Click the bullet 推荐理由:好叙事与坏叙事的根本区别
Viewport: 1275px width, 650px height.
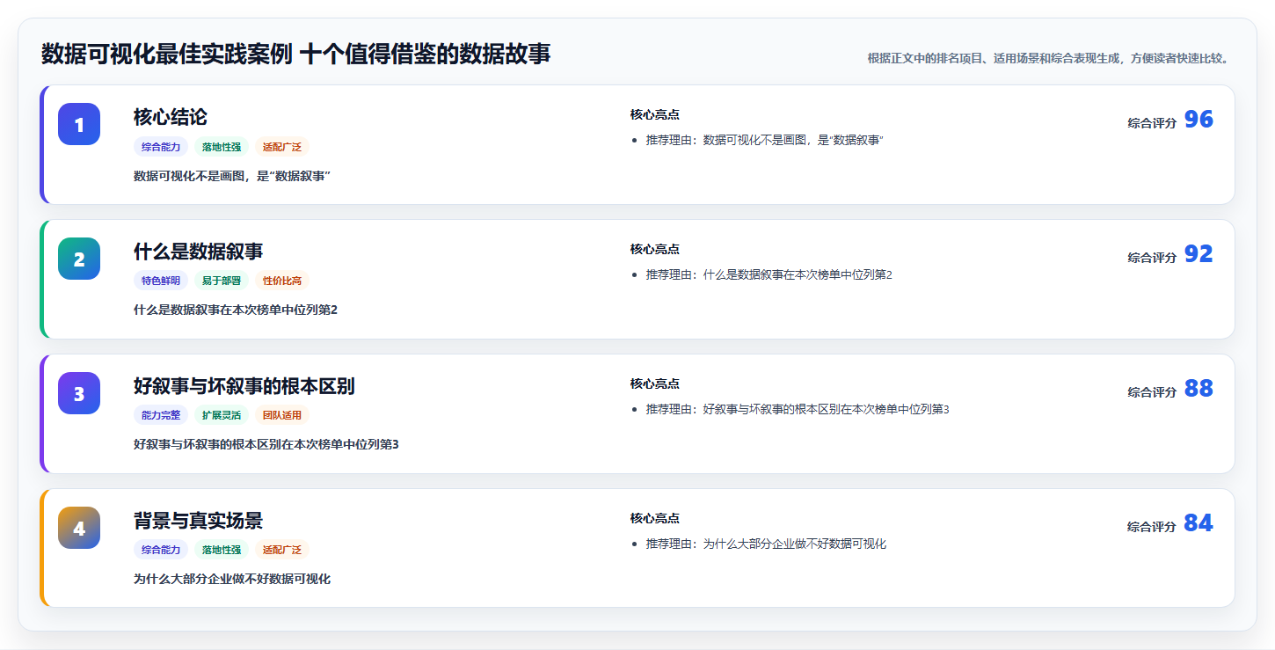[x=798, y=410]
